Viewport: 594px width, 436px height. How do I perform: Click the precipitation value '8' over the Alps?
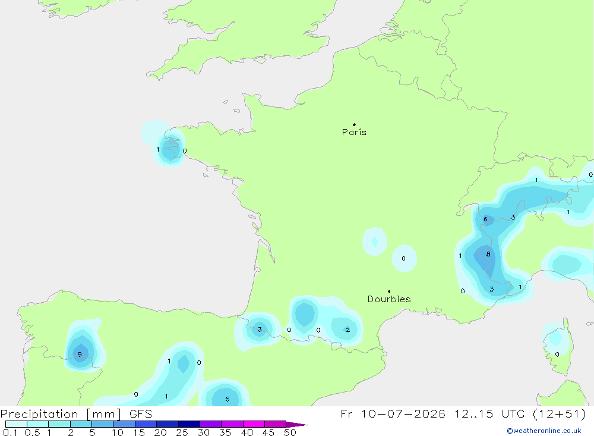488,254
